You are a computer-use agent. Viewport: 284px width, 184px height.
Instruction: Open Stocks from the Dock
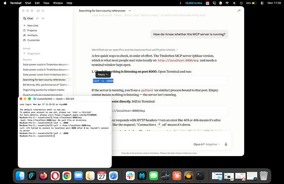pos(165,176)
